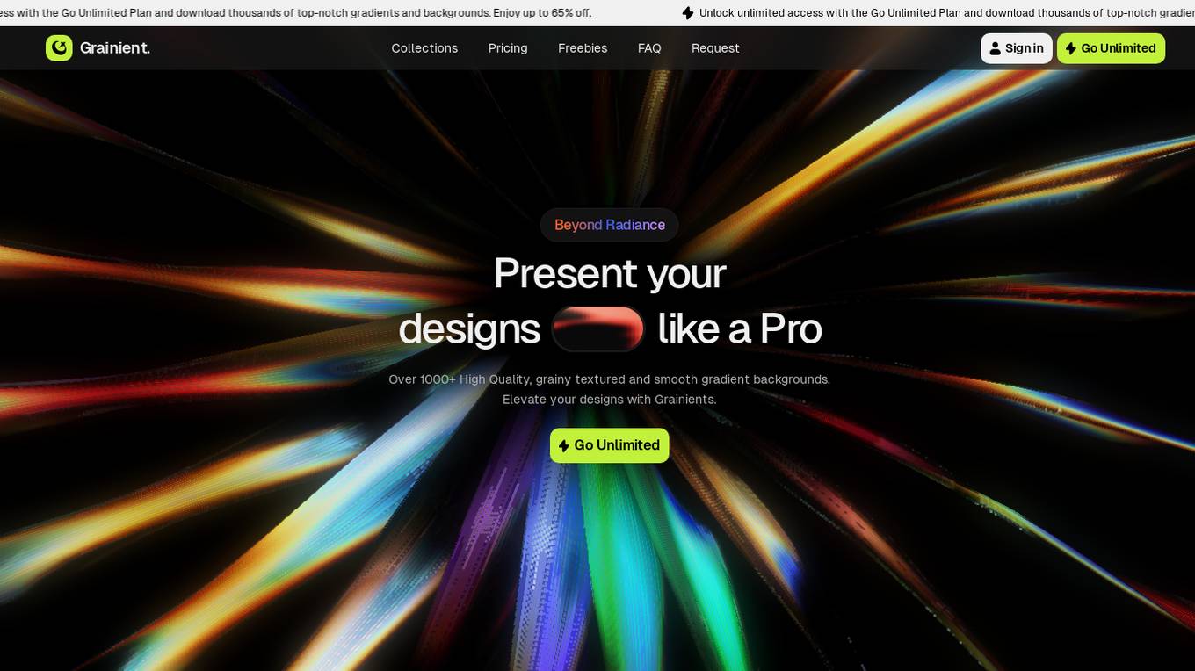The height and width of the screenshot is (671, 1195).
Task: Select the Request nav link
Action: click(715, 48)
